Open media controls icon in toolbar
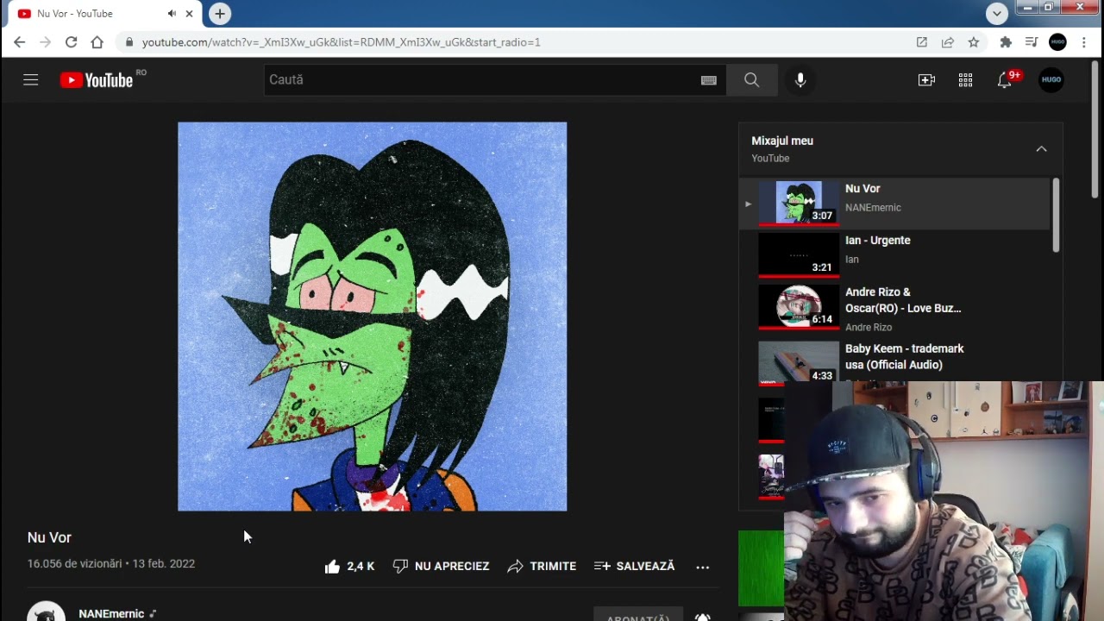The width and height of the screenshot is (1104, 621). (1032, 41)
